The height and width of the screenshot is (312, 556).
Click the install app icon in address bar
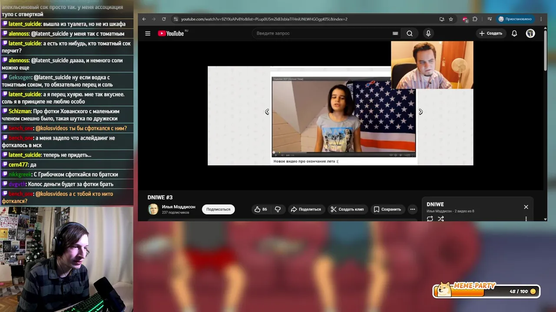coord(442,19)
